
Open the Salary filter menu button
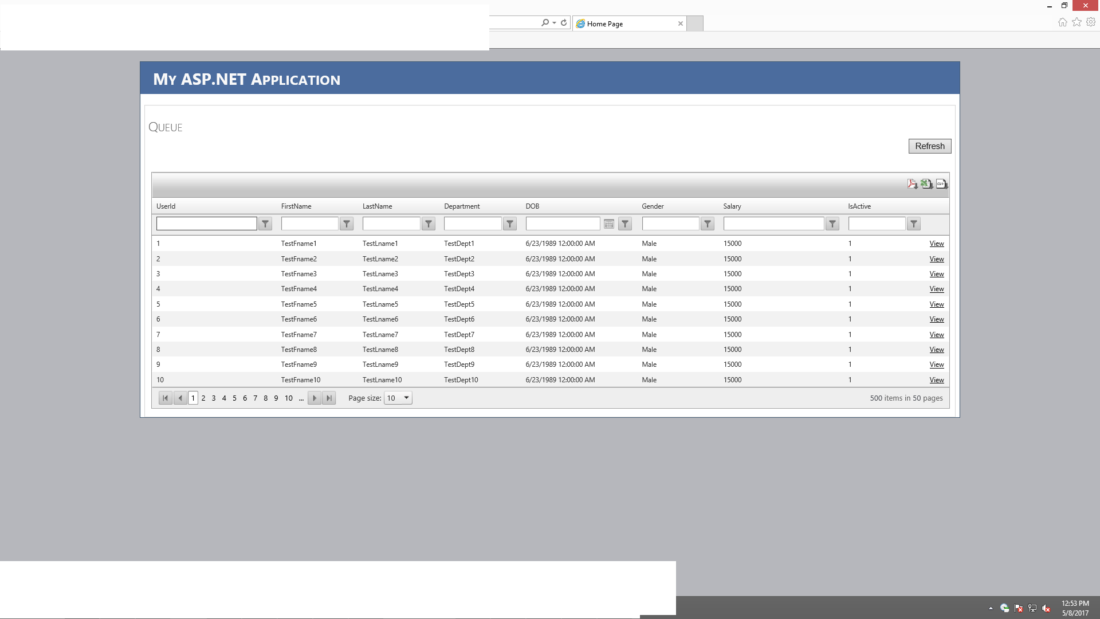[832, 224]
